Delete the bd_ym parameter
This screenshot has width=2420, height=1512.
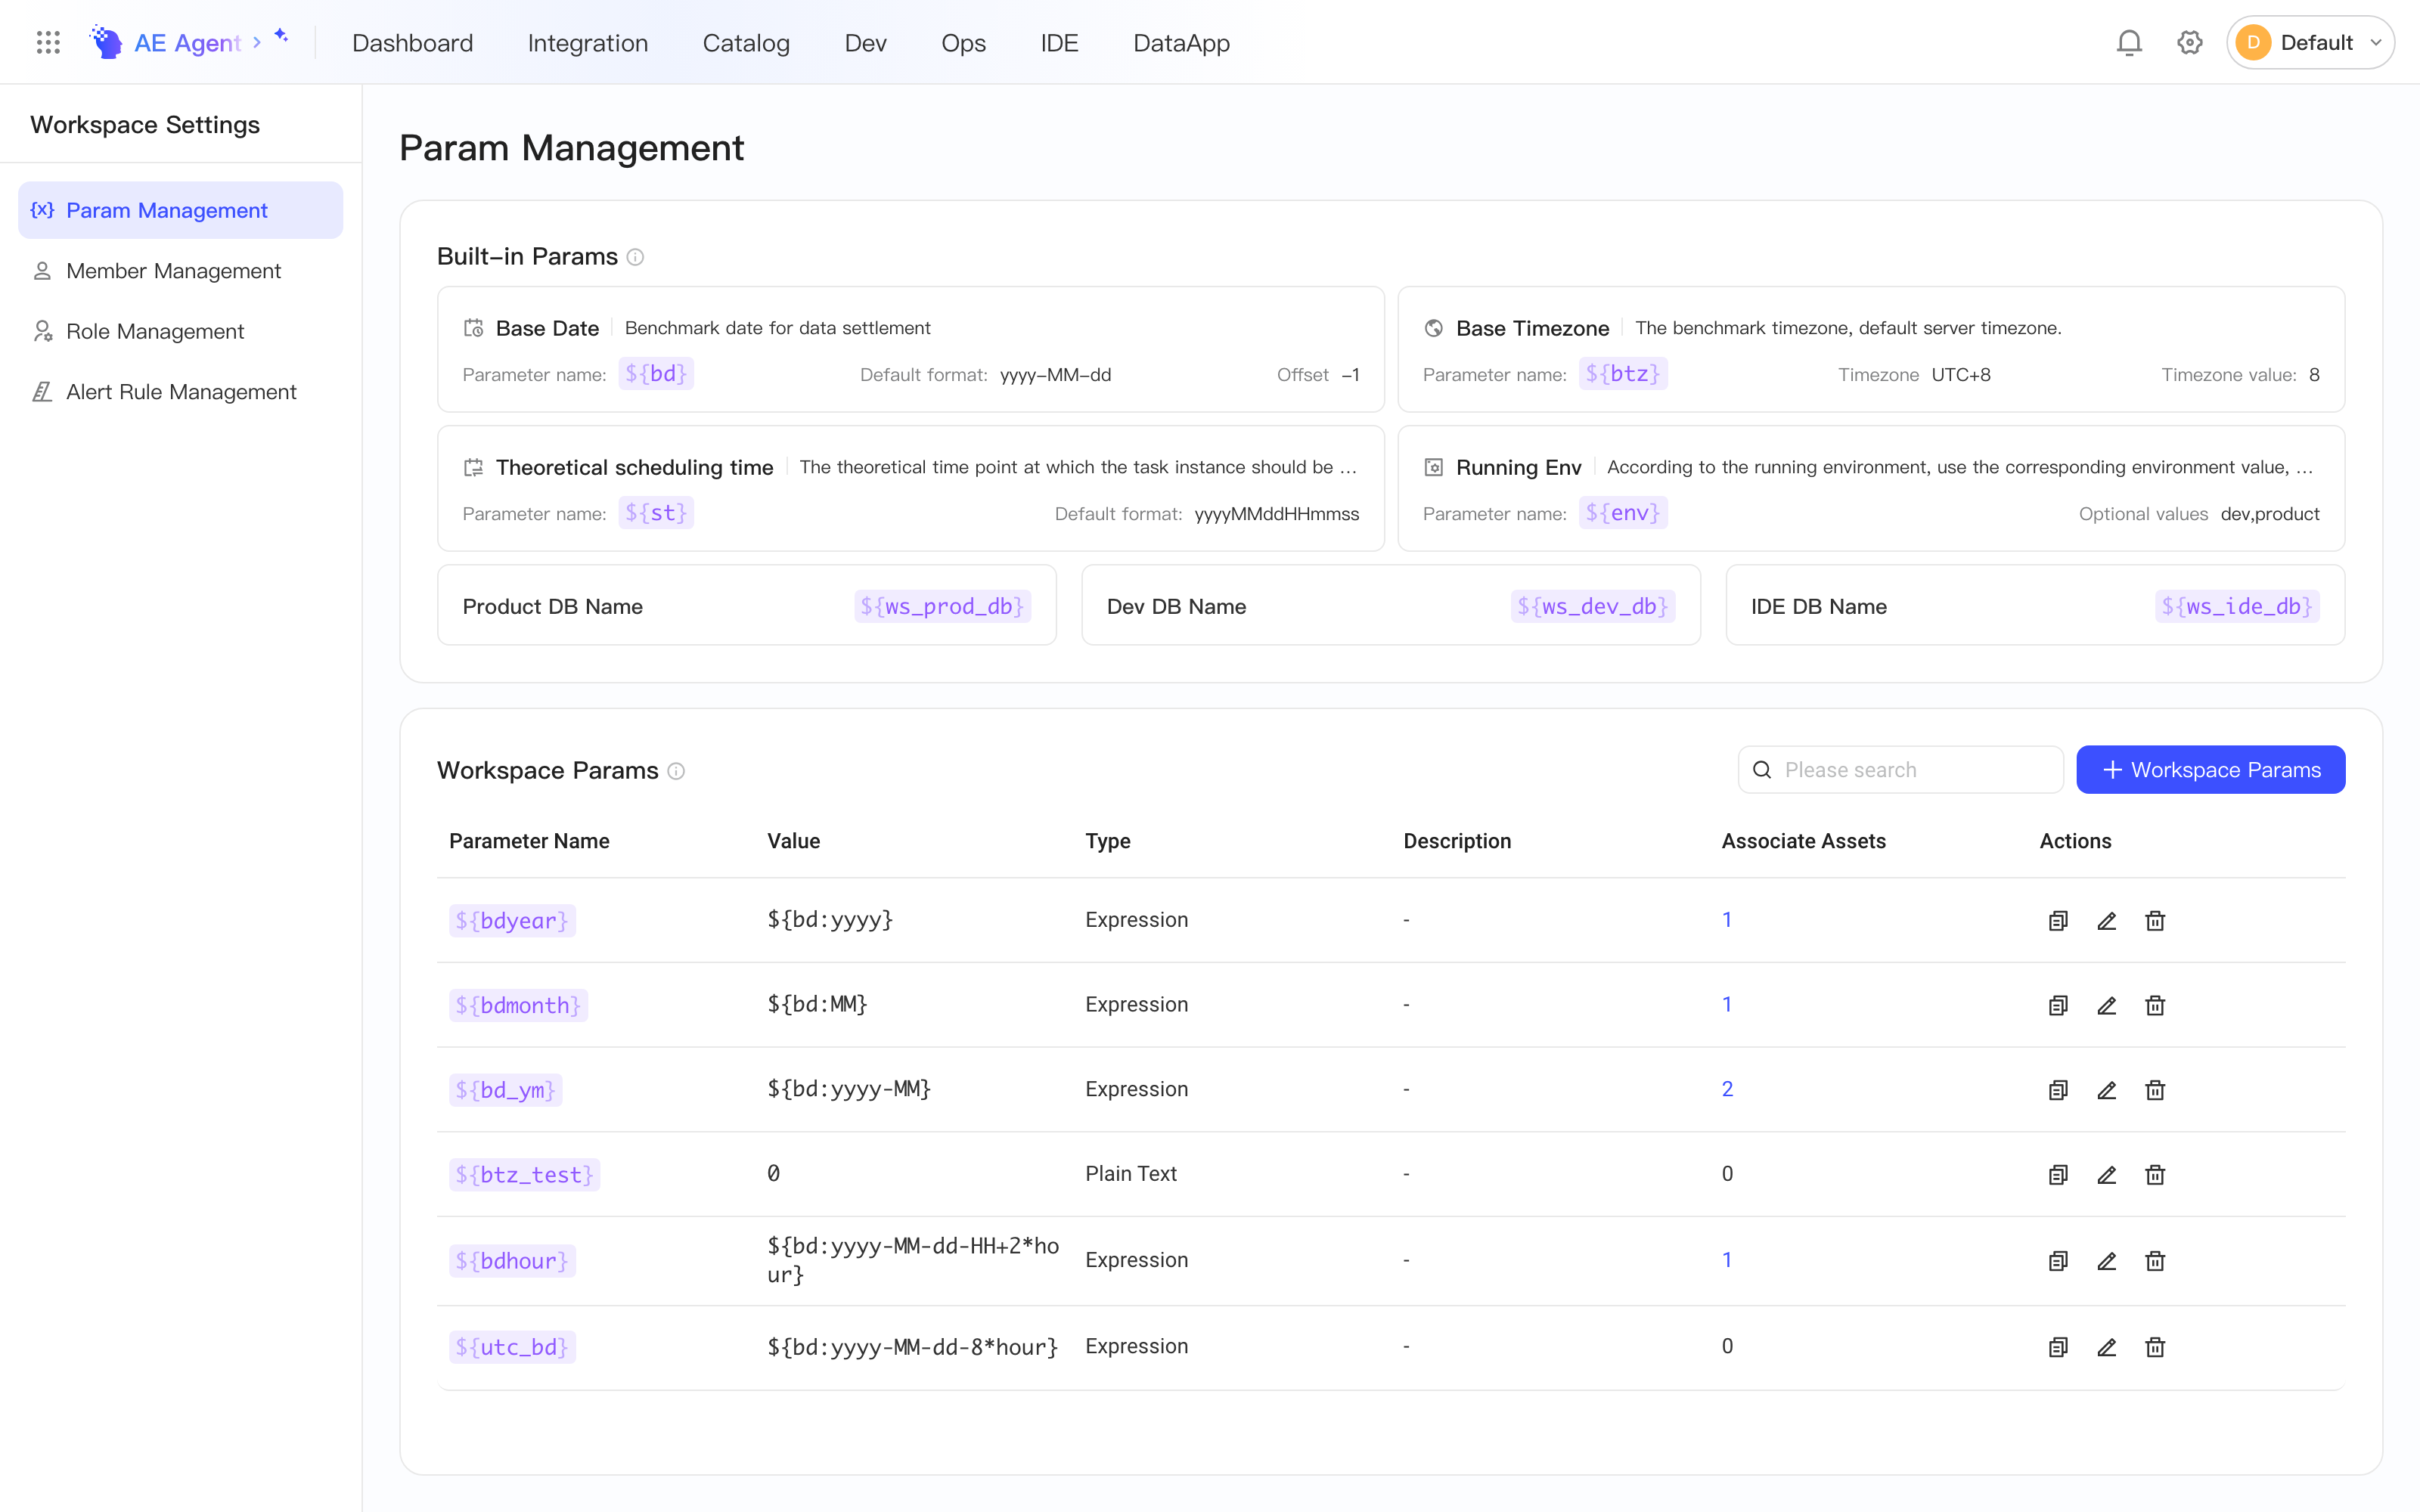[x=2155, y=1090]
